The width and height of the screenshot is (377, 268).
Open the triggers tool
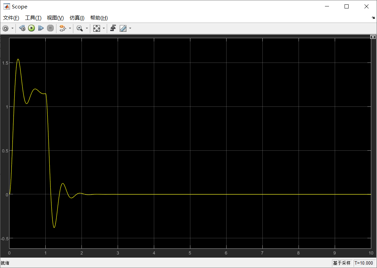click(x=113, y=28)
